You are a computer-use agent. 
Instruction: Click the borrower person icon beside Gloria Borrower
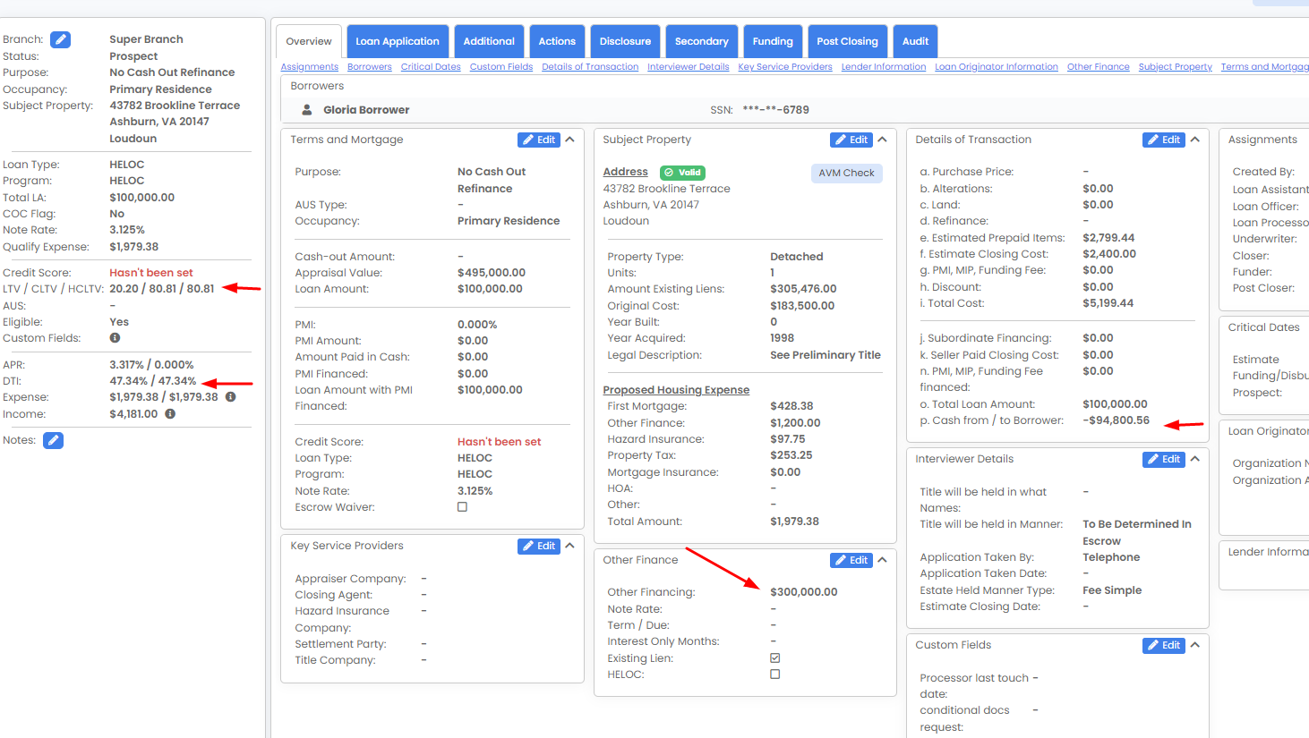pyautogui.click(x=307, y=110)
